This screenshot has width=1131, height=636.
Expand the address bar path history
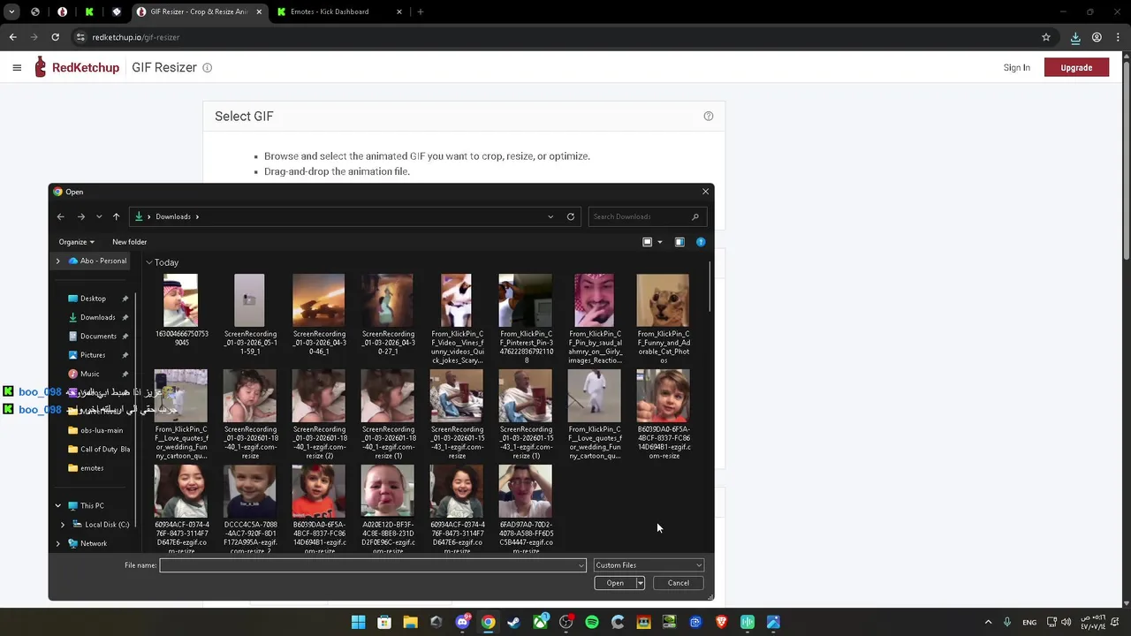[x=550, y=216]
